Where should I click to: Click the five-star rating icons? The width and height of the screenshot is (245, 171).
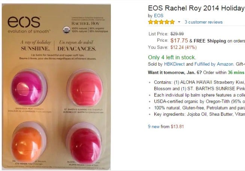click(161, 22)
